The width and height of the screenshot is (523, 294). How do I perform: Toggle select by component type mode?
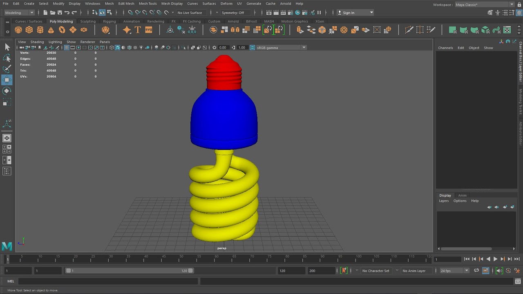tap(110, 13)
